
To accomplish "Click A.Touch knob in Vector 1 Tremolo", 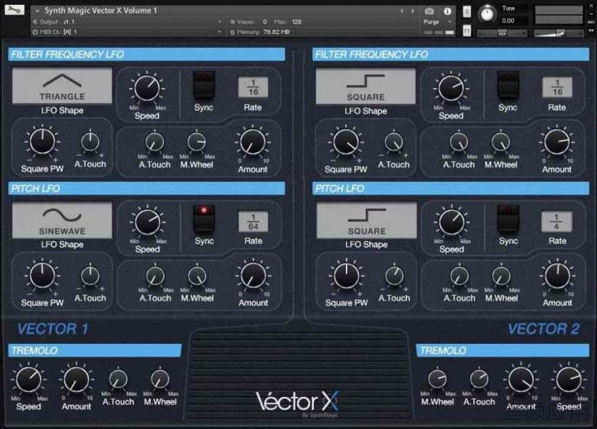I will coord(119,380).
